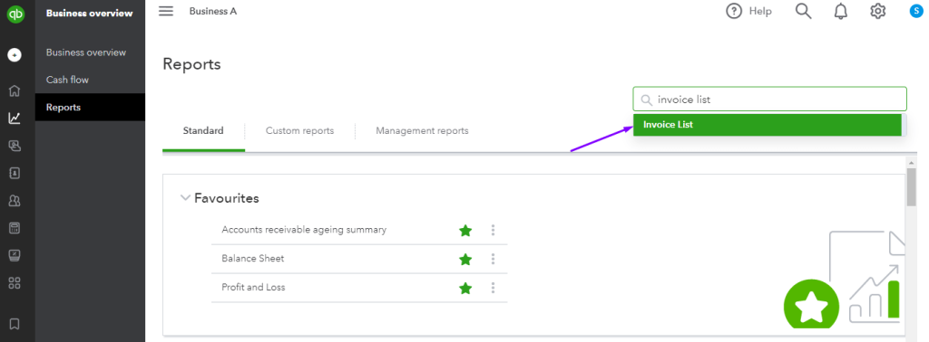
Task: Click the reports list vertical scrollbar
Action: (911, 187)
